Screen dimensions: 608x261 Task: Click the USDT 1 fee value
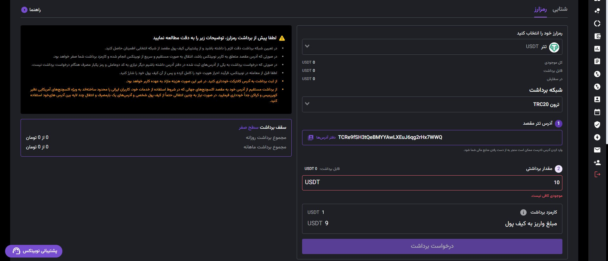[316, 212]
